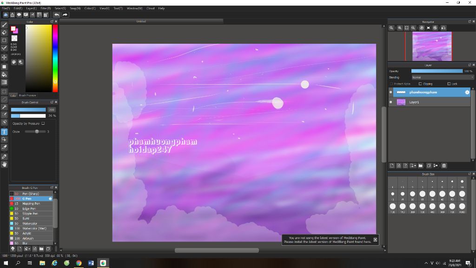Click the foreground color swatch
The height and width of the screenshot is (268, 476).
coord(13,28)
